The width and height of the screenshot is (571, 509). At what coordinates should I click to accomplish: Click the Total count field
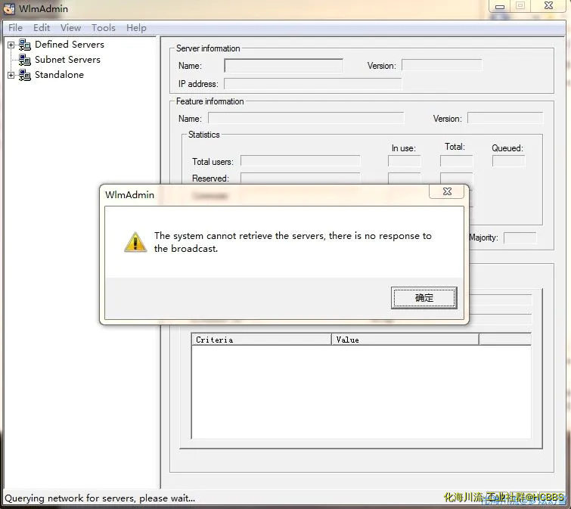[x=456, y=161]
